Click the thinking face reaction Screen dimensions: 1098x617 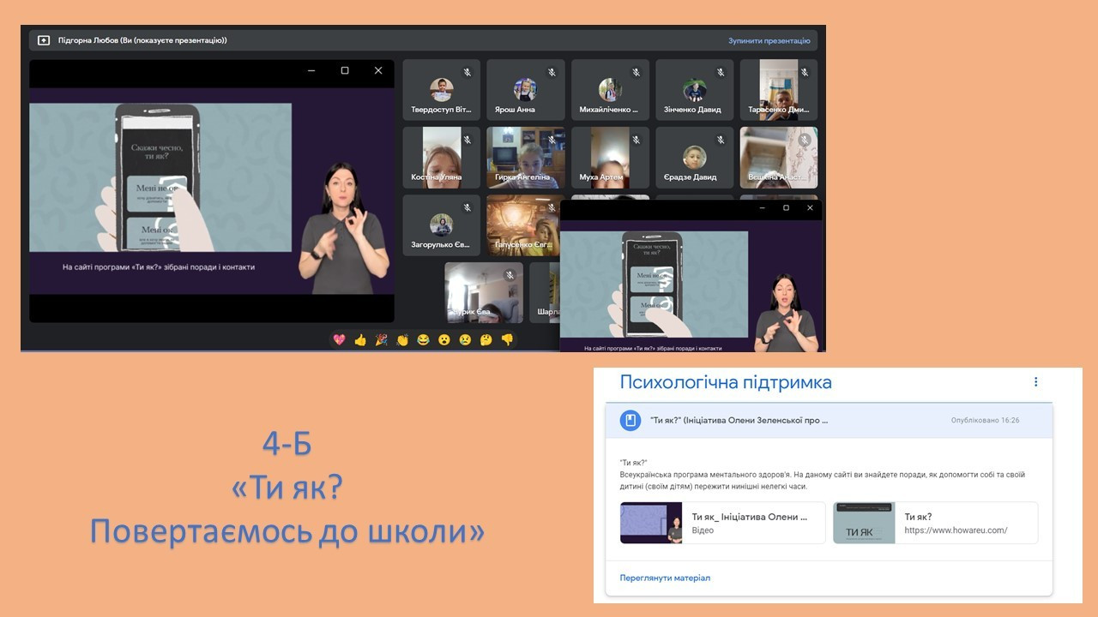(486, 340)
